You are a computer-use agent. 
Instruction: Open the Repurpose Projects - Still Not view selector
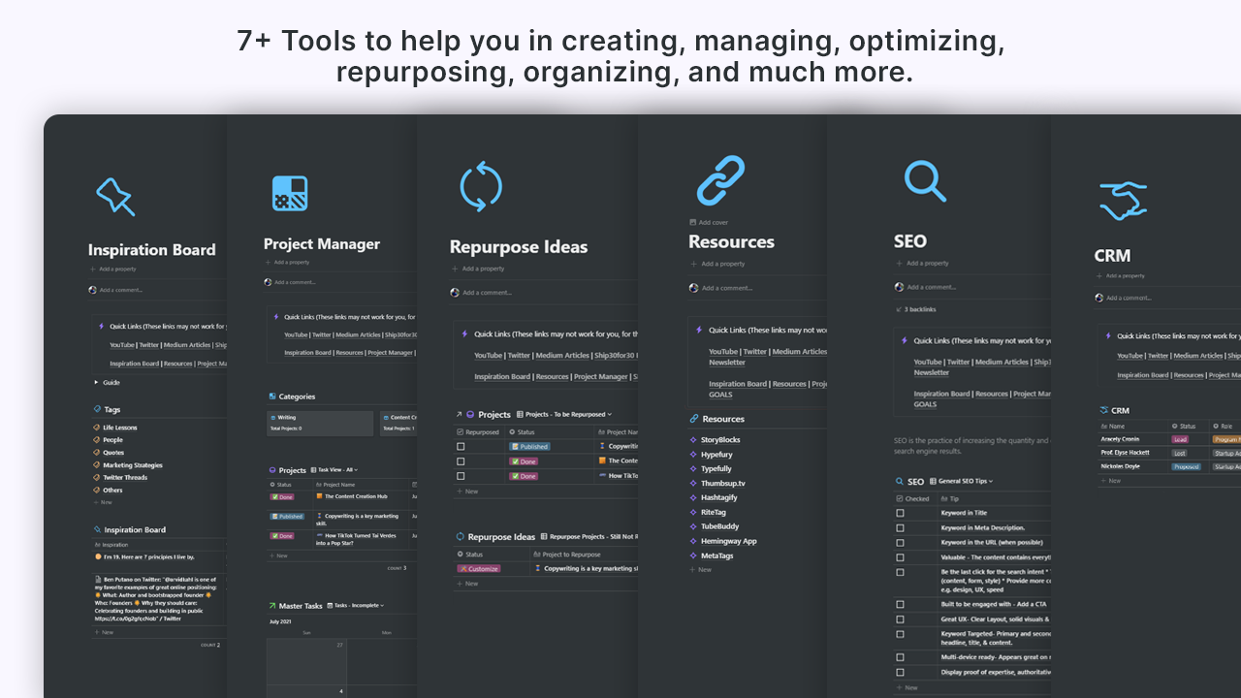(x=589, y=536)
